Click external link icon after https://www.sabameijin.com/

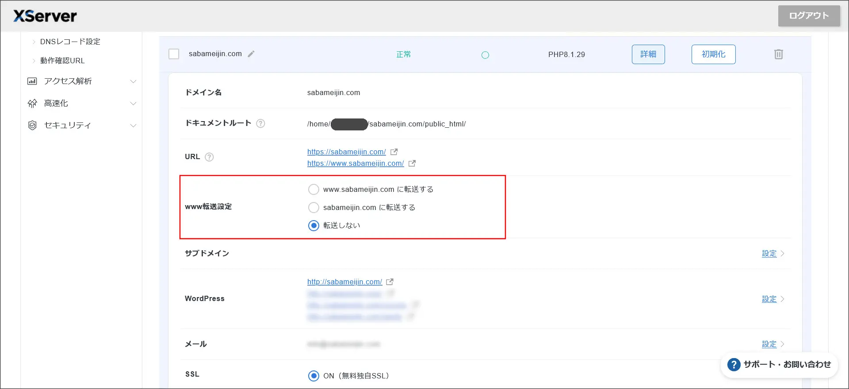[412, 163]
